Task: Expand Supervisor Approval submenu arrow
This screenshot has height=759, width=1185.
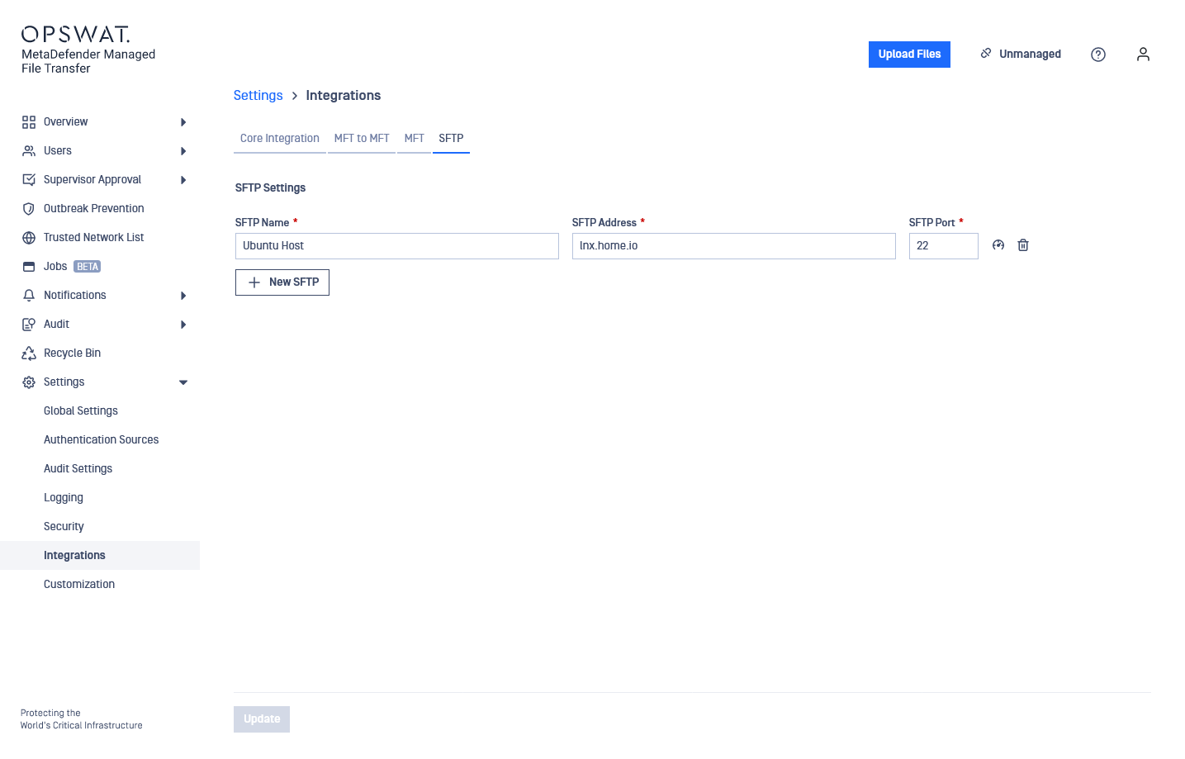Action: (x=183, y=180)
